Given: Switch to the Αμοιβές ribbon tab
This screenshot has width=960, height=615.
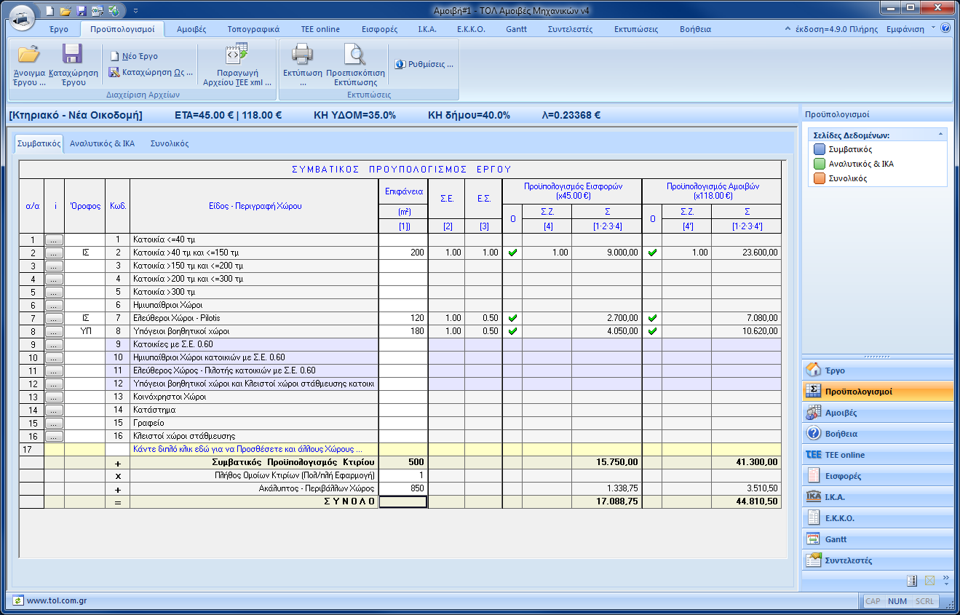Looking at the screenshot, I should [x=191, y=29].
